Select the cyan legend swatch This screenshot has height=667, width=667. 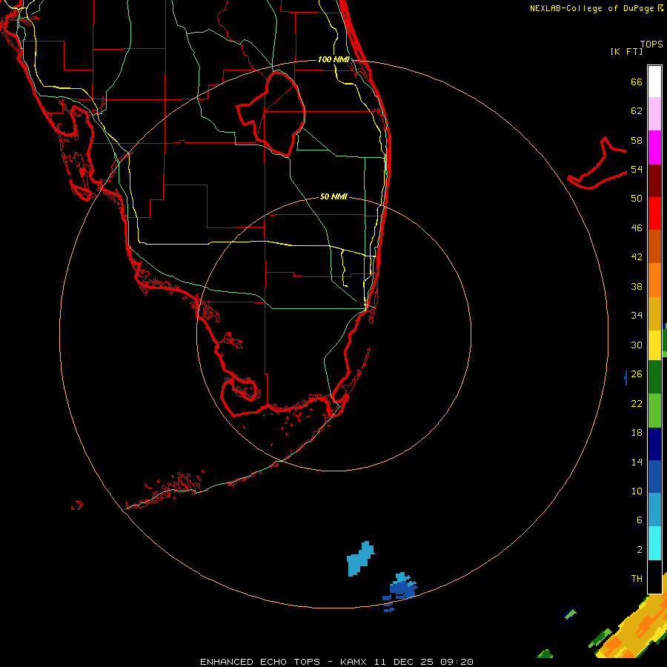(654, 543)
